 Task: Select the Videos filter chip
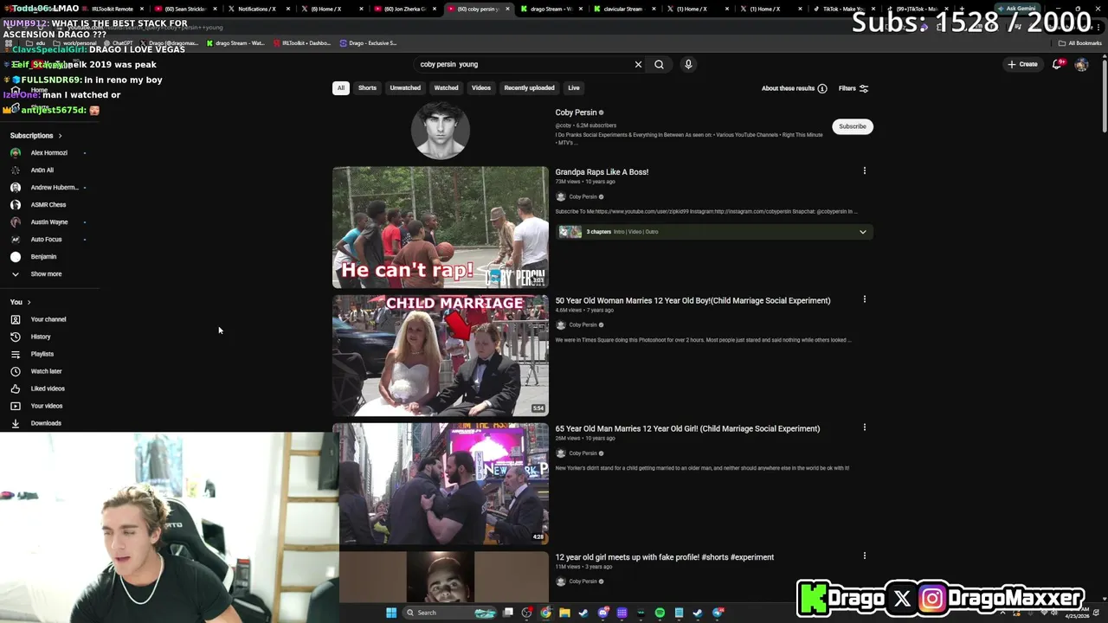481,88
